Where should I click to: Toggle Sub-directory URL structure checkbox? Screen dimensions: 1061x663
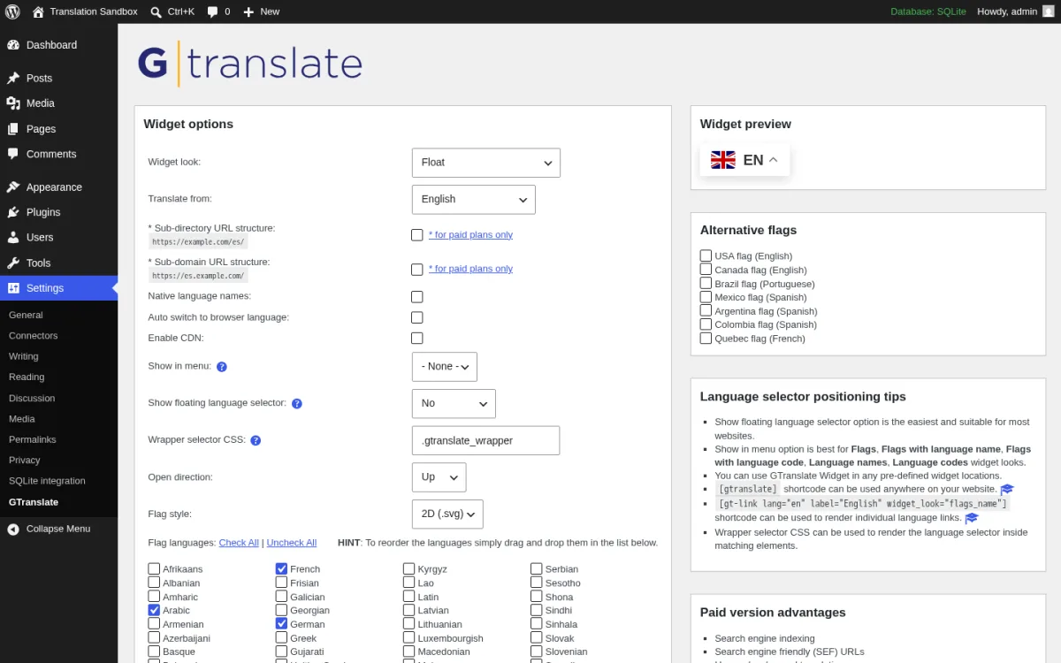pyautogui.click(x=417, y=235)
